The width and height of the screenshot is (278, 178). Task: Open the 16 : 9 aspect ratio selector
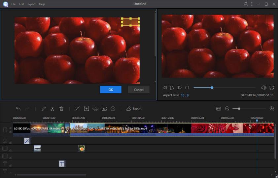tap(185, 95)
